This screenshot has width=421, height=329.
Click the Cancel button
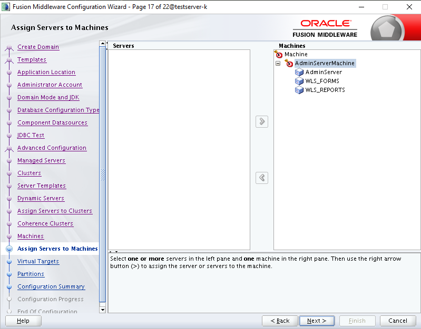pos(398,321)
